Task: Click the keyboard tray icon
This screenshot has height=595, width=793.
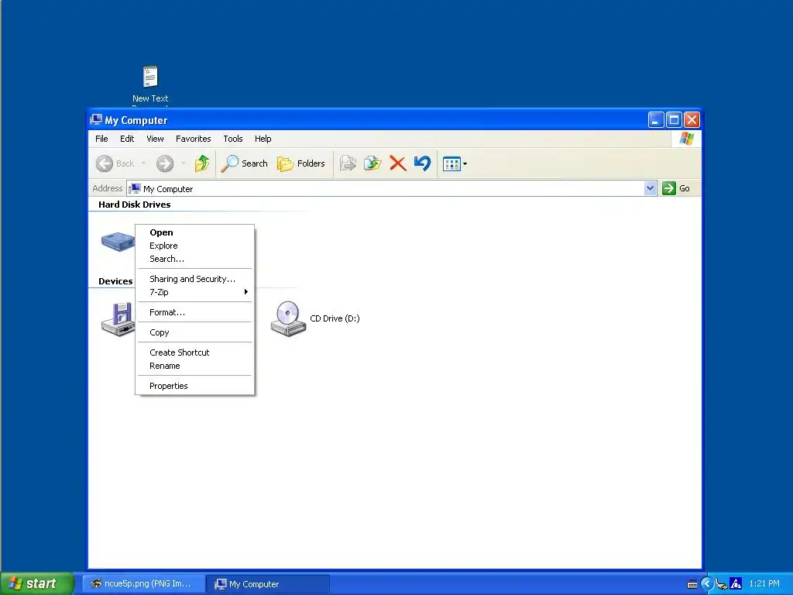Action: pyautogui.click(x=692, y=584)
